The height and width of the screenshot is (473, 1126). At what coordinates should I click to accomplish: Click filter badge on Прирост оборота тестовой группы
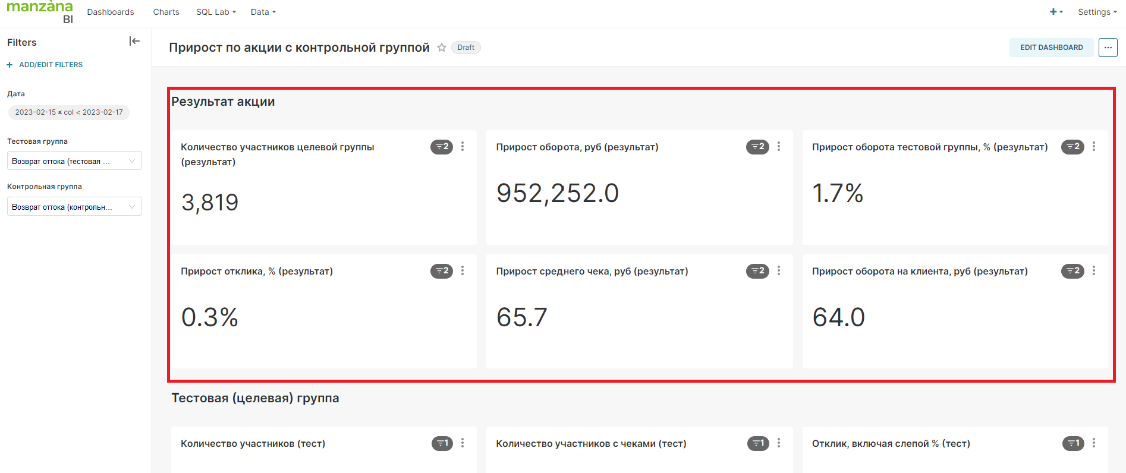coord(1072,147)
